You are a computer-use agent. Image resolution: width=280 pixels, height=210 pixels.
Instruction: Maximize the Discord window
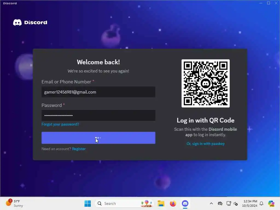click(x=269, y=3)
